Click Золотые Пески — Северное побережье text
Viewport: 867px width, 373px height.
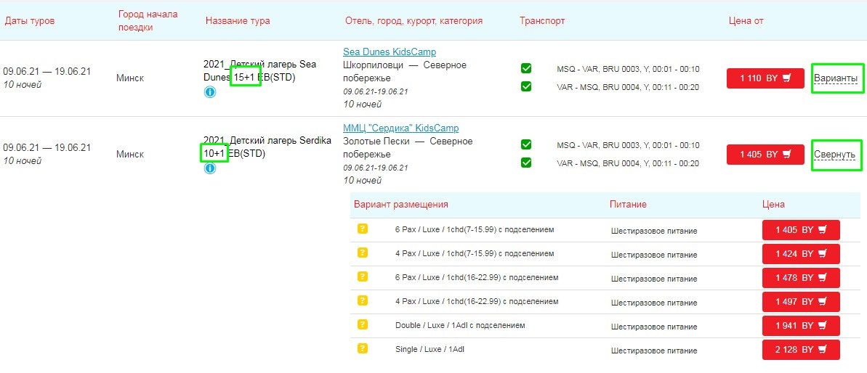click(408, 147)
